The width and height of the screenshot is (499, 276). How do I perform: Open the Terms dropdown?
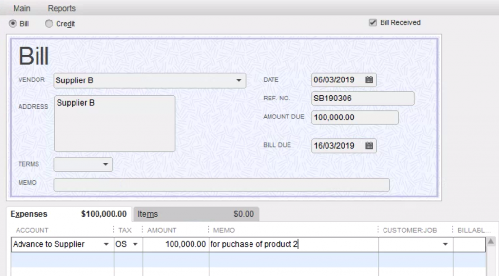point(105,165)
